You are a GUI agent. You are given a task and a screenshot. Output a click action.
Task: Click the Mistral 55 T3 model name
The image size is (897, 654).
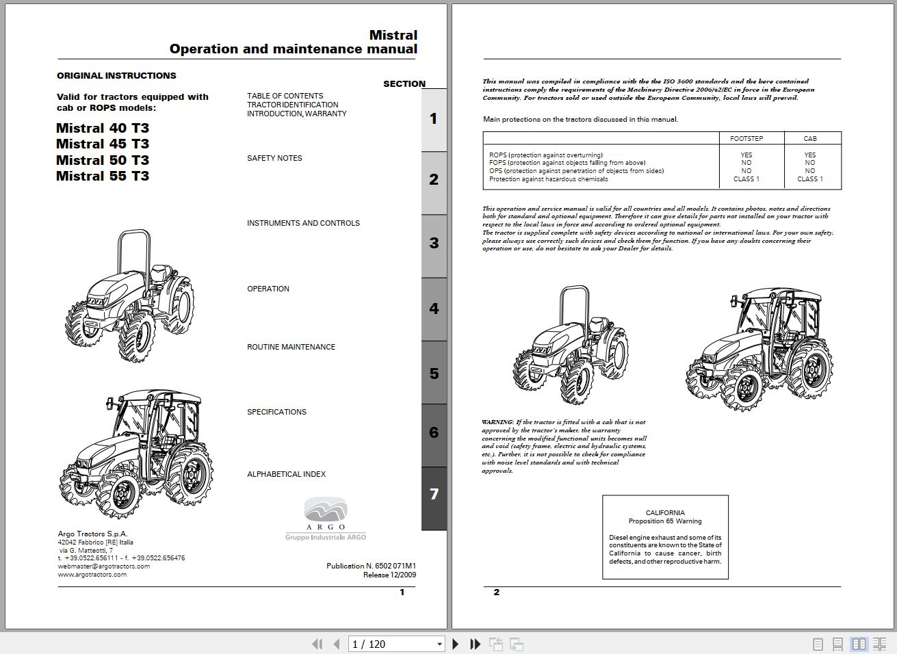(x=103, y=176)
